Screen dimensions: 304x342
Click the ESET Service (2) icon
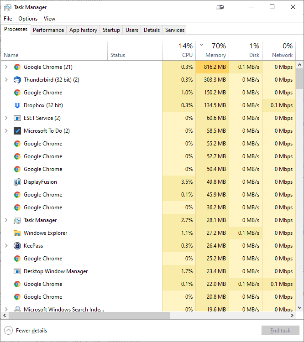[x=17, y=118]
